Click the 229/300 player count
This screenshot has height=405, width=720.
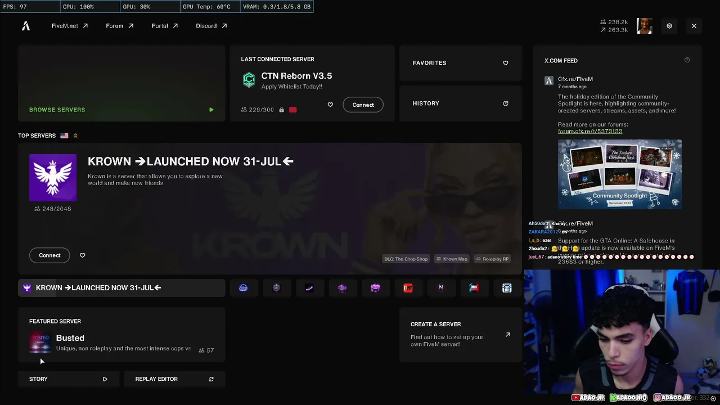258,110
